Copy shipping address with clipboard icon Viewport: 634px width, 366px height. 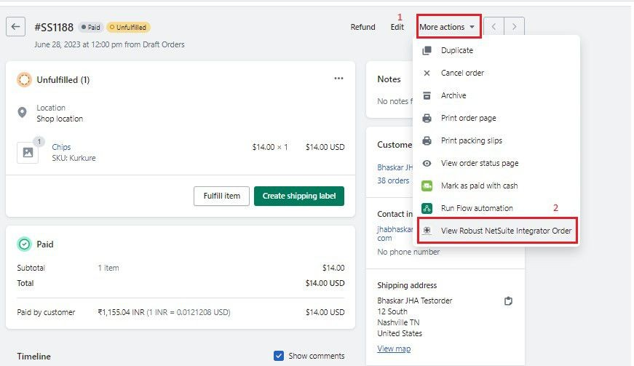(508, 301)
